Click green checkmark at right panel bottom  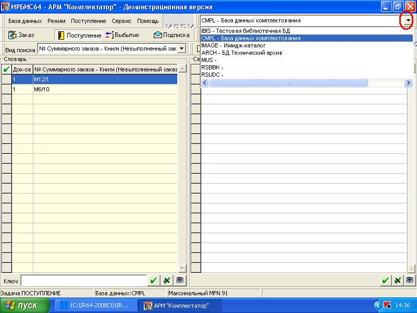(385, 280)
